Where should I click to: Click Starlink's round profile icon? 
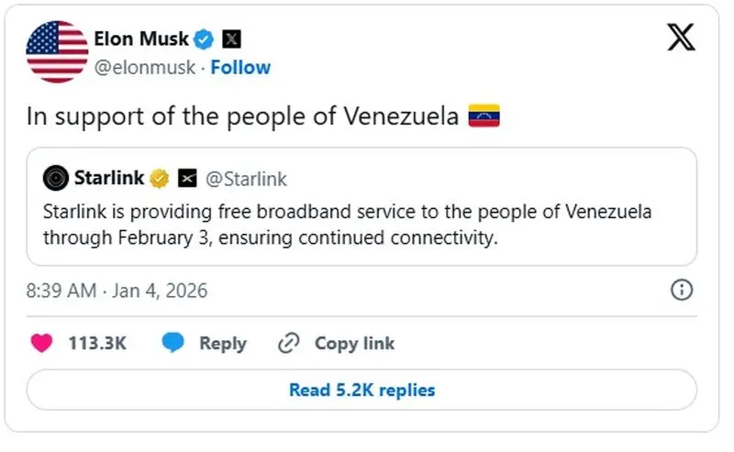[x=56, y=177]
